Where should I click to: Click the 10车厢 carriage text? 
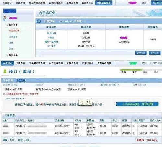86,33
